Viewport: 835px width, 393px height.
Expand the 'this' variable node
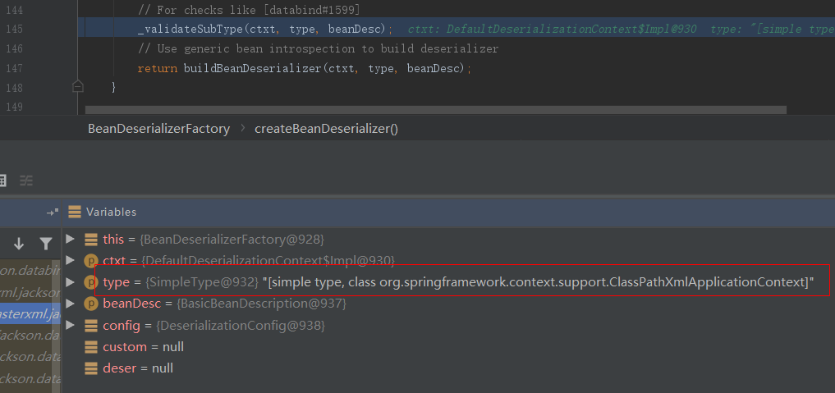71,239
